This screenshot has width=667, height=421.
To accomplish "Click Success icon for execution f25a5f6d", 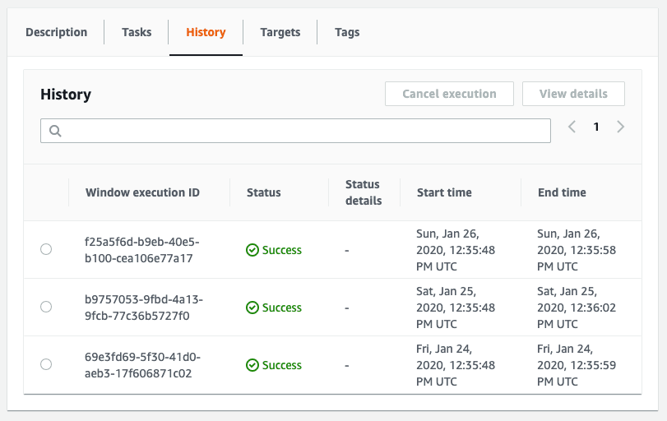I will [252, 250].
